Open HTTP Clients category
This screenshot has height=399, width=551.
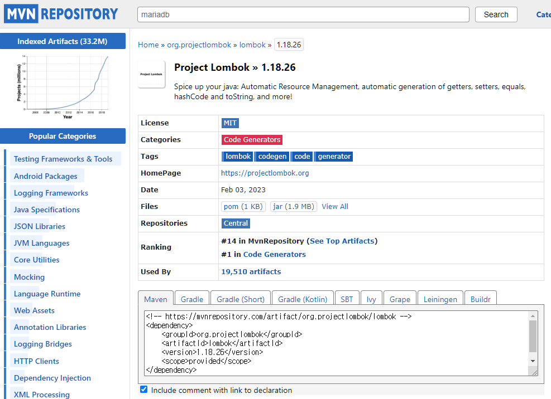coord(36,361)
